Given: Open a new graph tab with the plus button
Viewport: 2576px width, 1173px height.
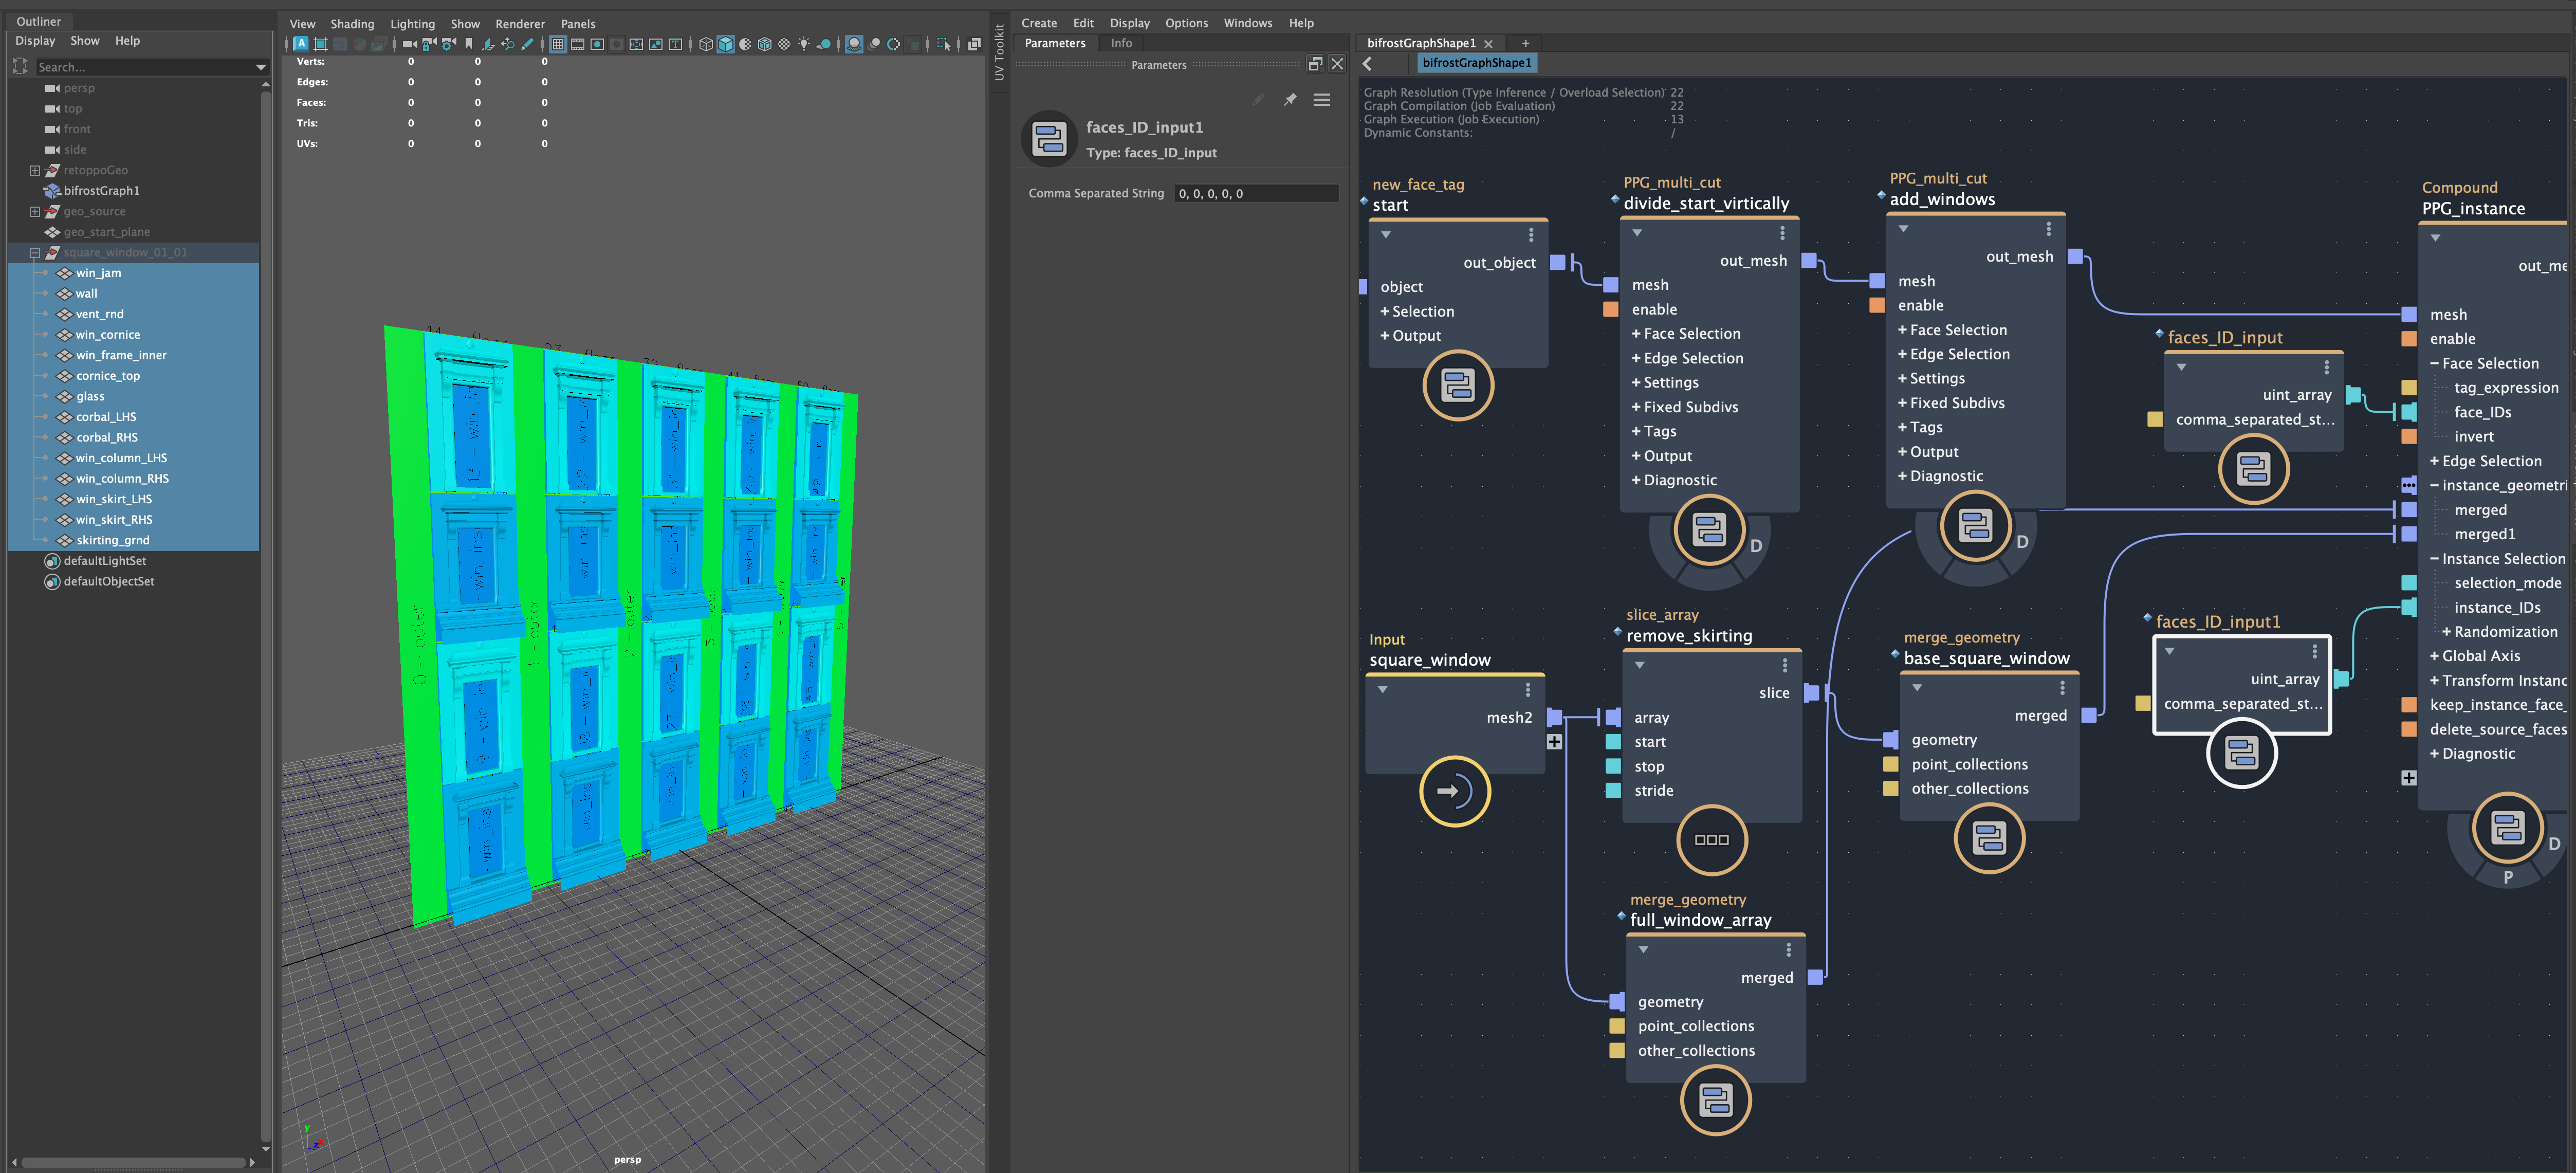Looking at the screenshot, I should coord(1525,43).
